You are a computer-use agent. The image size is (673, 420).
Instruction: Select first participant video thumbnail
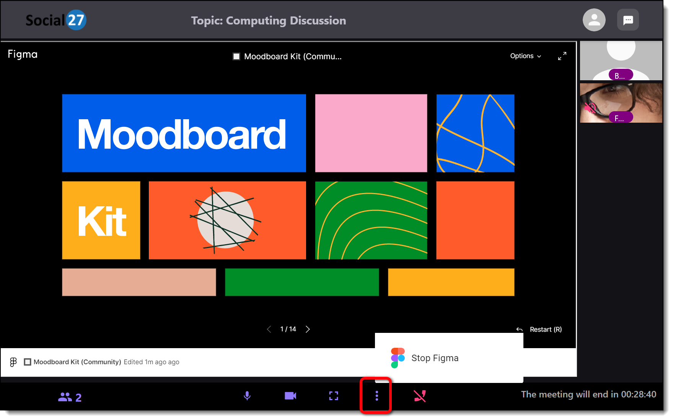pos(621,60)
